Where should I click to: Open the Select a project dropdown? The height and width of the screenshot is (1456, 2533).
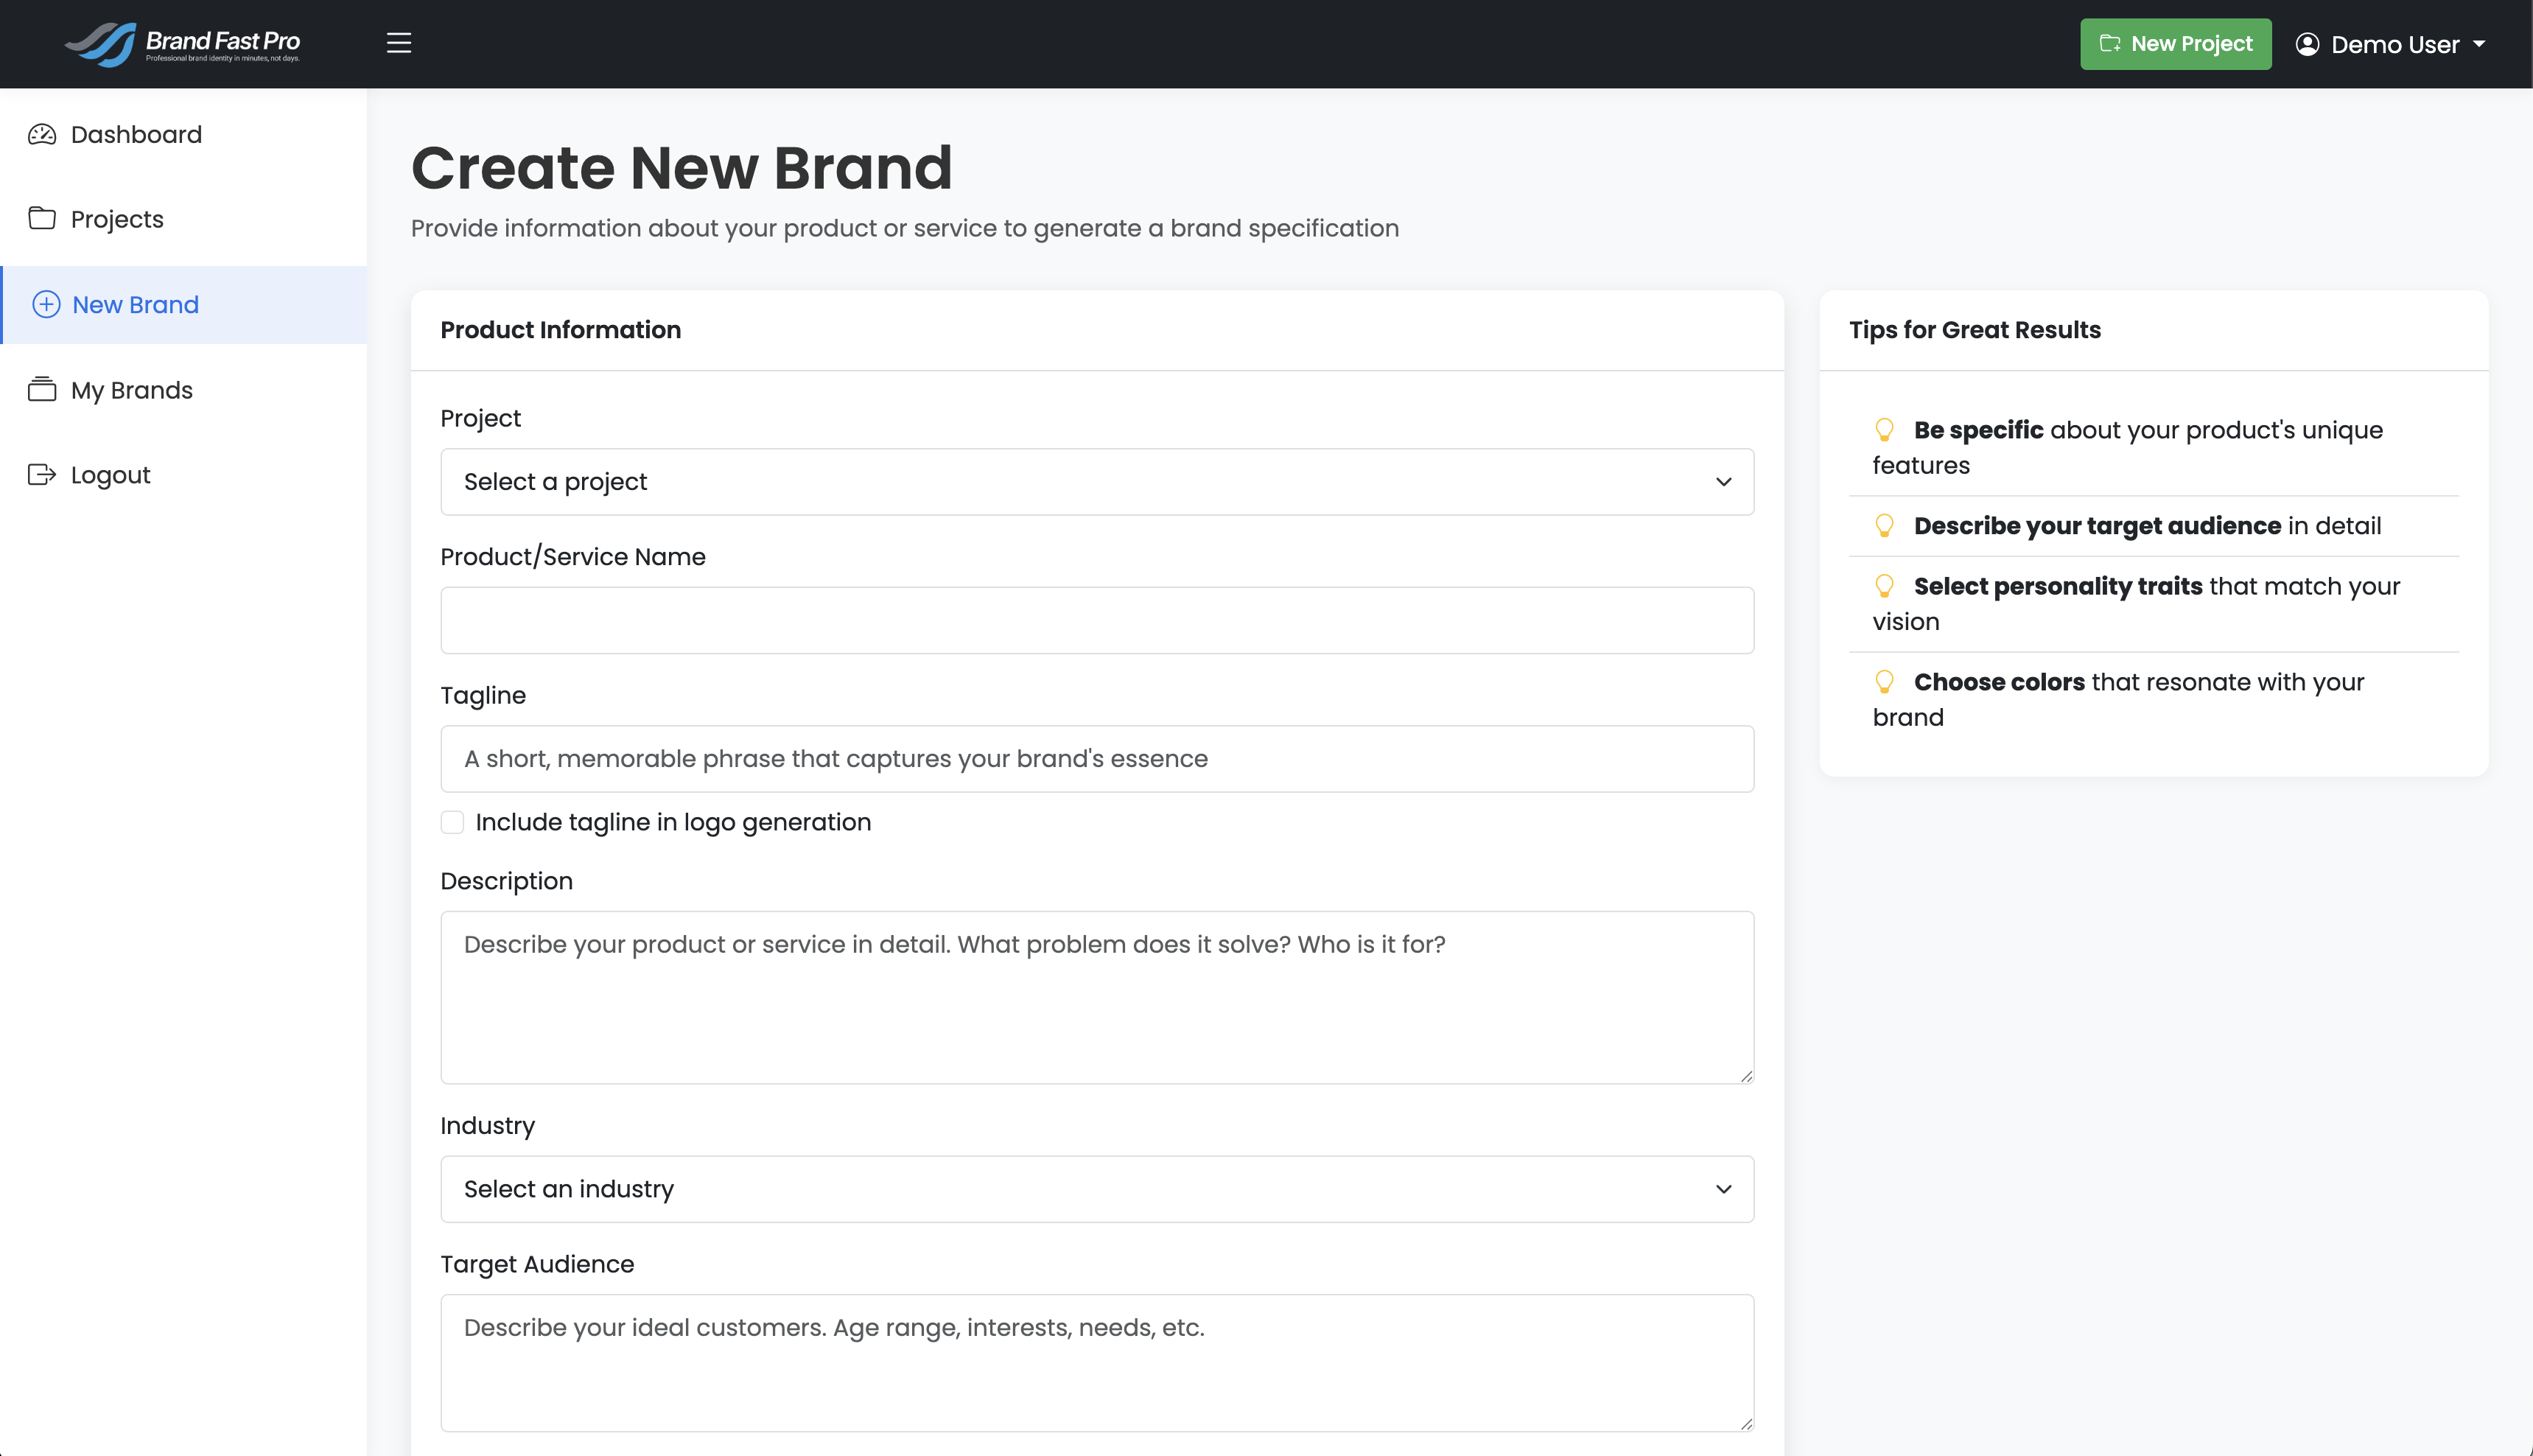(1096, 482)
